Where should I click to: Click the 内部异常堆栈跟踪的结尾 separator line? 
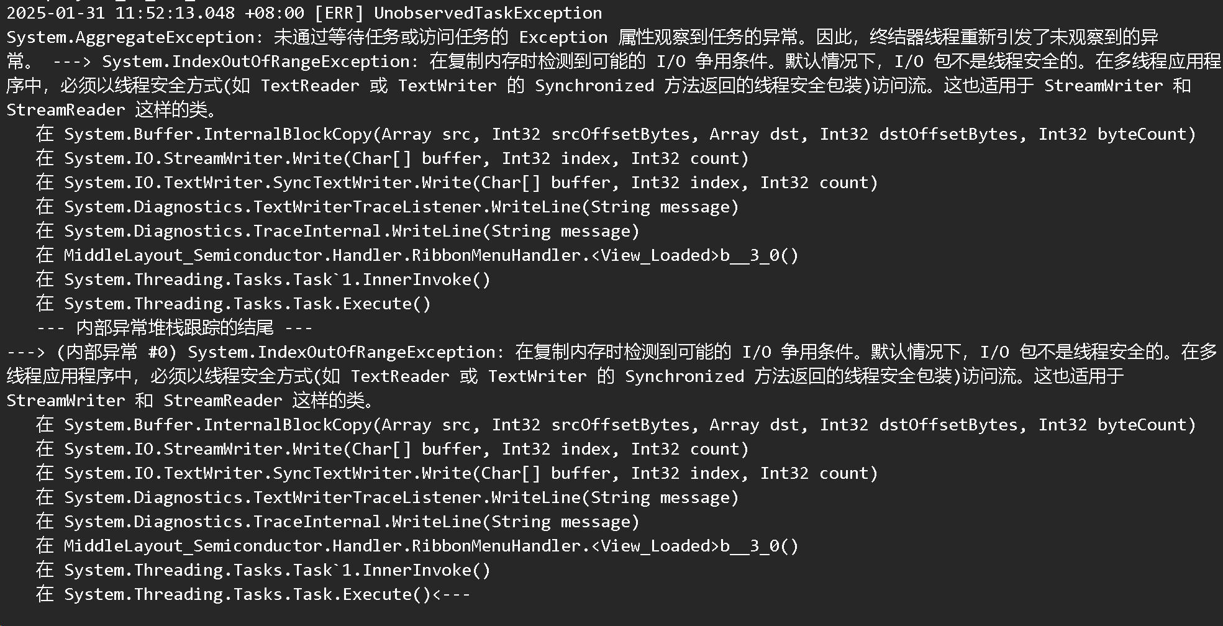click(x=174, y=328)
